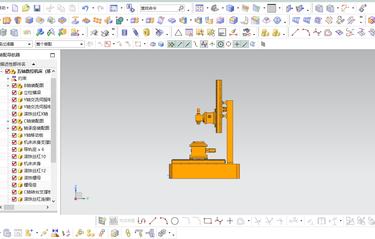Viewport: 375px width, 239px height.
Task: Select the 滚珠丝杠12 tree row
Action: coord(26,171)
